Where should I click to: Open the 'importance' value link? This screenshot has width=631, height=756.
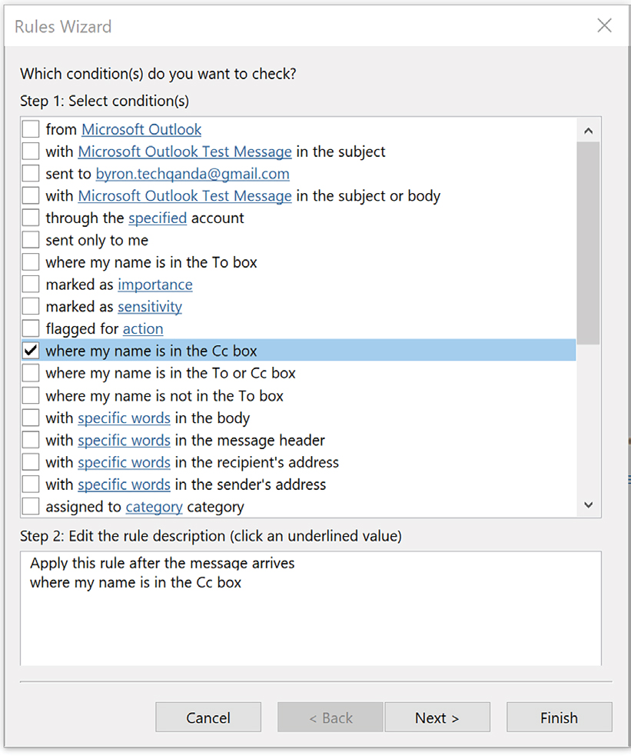point(154,285)
